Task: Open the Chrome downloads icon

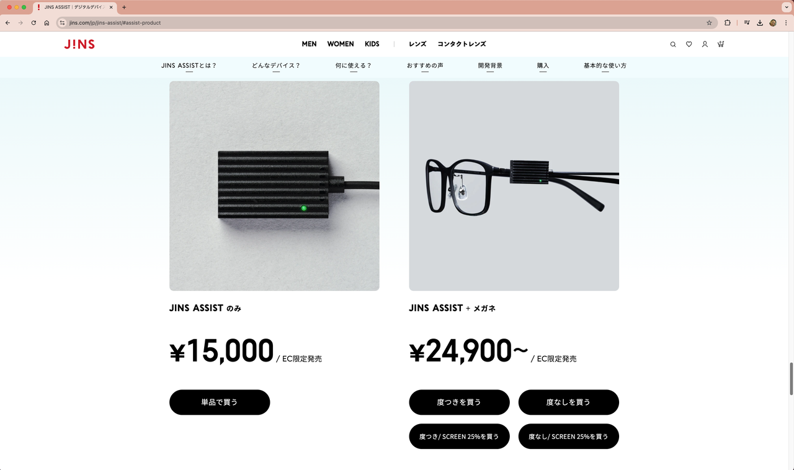Action: click(x=760, y=22)
